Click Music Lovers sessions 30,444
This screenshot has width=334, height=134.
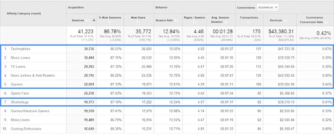click(x=89, y=58)
